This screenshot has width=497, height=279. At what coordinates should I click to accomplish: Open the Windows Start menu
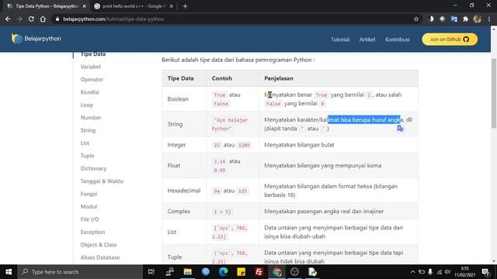tap(9, 272)
